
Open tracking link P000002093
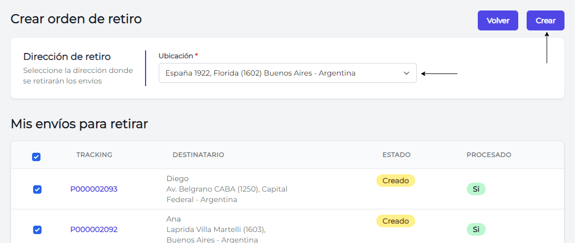[94, 189]
